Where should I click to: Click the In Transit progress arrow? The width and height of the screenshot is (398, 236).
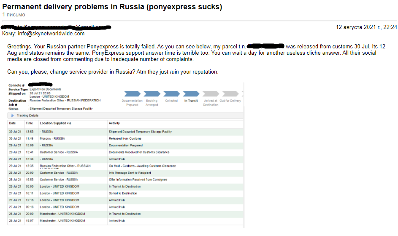pos(191,94)
